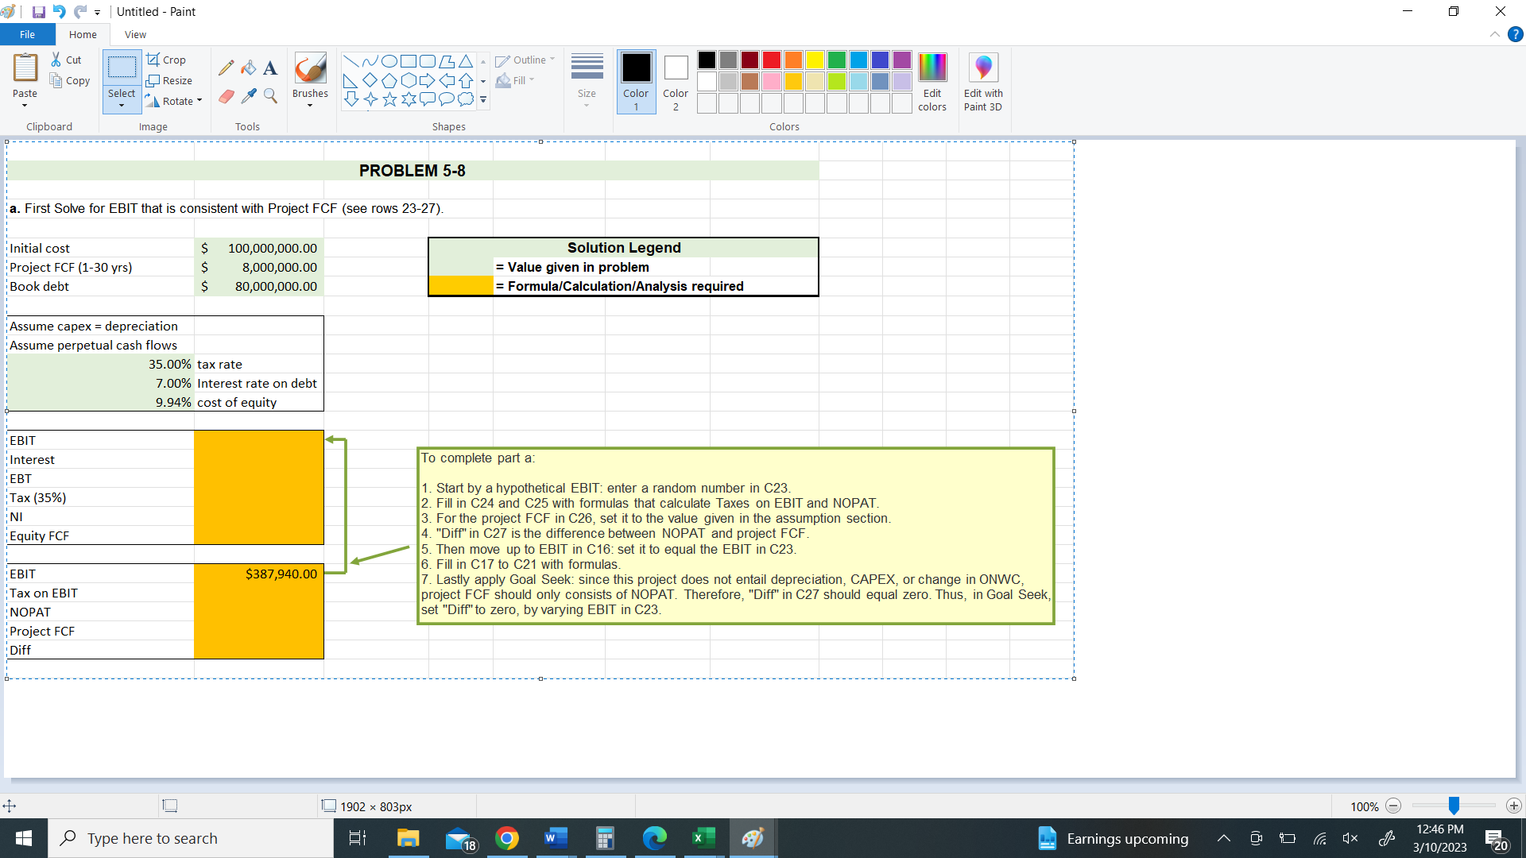
Task: Select the Eraser tool
Action: [x=226, y=96]
